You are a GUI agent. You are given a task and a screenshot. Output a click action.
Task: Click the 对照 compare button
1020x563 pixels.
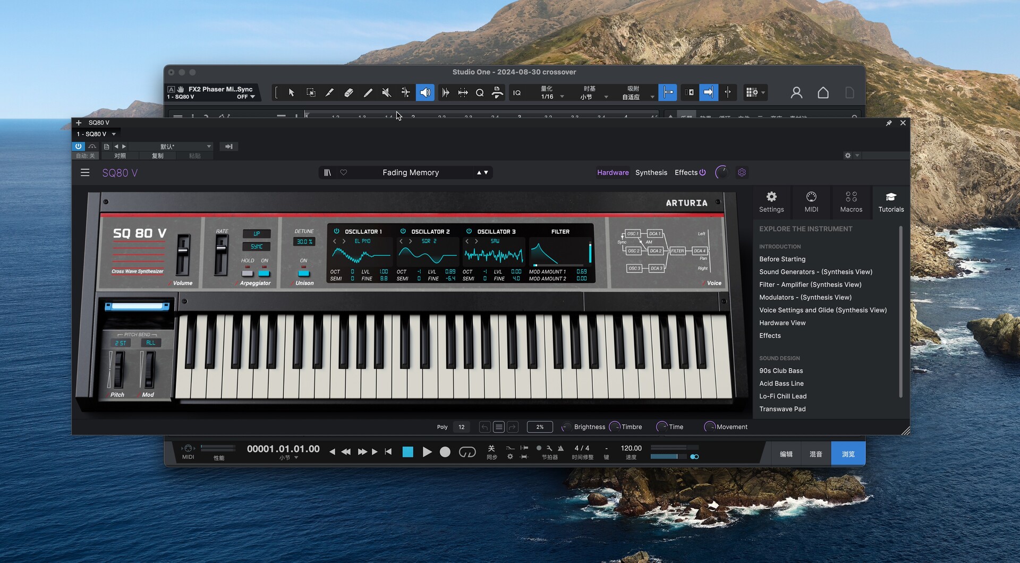[120, 156]
